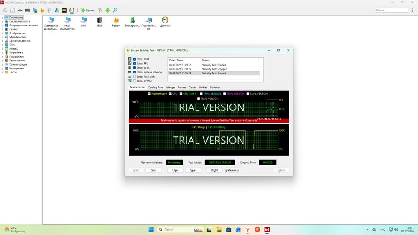Select the Тесты tree item
The width and height of the screenshot is (418, 235).
(x=13, y=72)
